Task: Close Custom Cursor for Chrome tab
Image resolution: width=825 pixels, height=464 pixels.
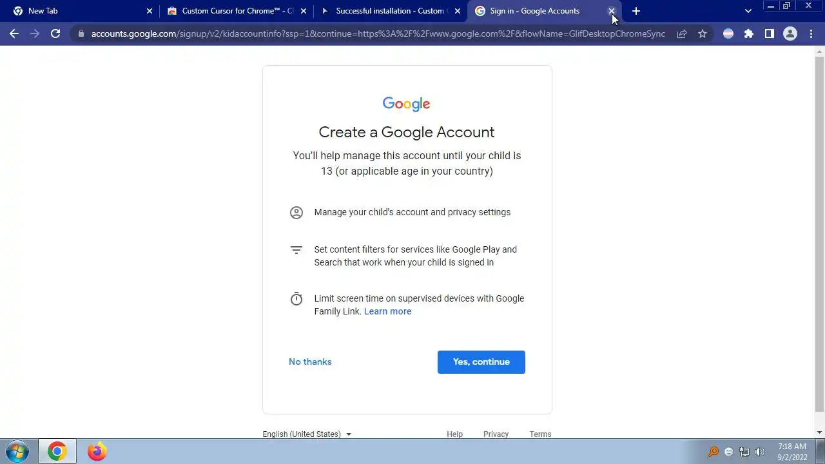Action: pos(304,11)
